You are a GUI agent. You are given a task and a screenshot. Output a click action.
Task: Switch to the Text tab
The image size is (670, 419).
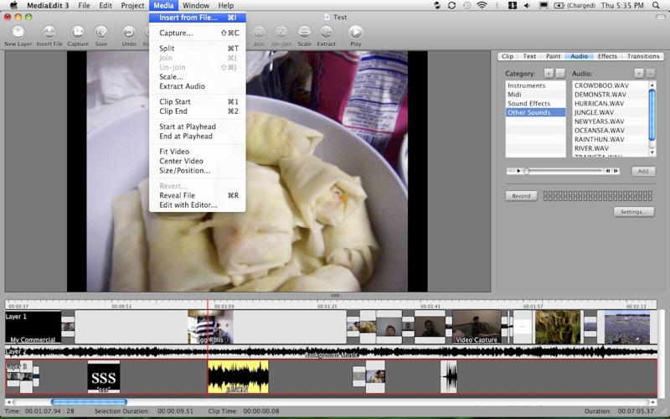[x=529, y=56]
